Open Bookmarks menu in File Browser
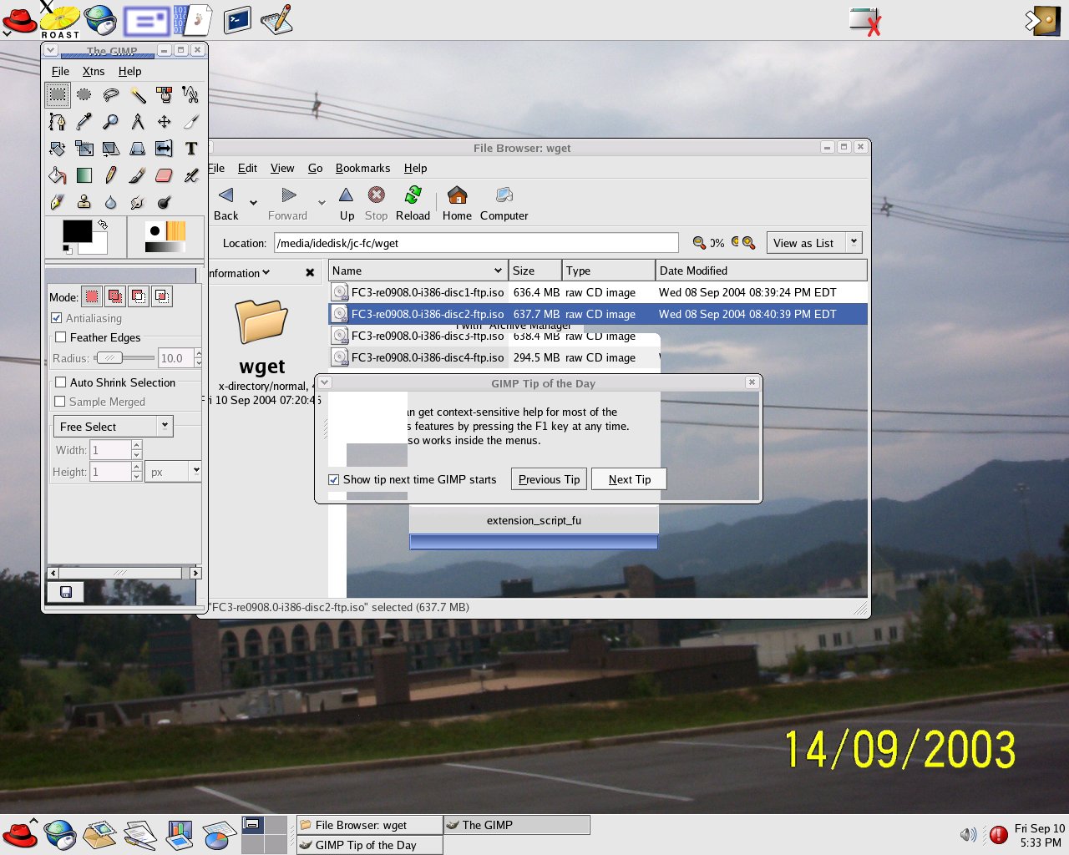1069x855 pixels. [362, 169]
